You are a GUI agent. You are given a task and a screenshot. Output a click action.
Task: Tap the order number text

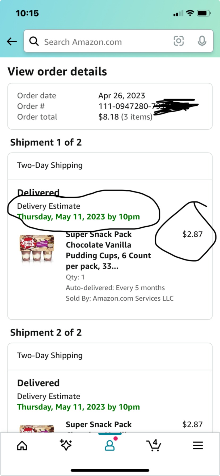(125, 106)
